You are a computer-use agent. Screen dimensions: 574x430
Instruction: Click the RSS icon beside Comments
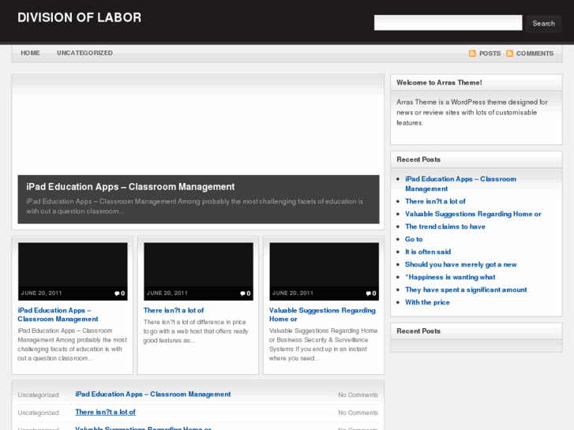[510, 54]
